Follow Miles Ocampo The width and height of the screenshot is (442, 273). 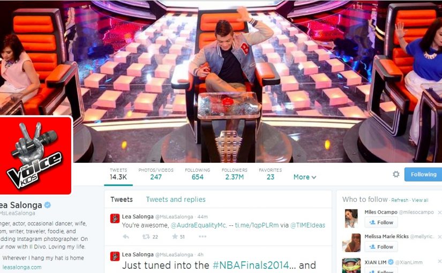click(x=381, y=222)
